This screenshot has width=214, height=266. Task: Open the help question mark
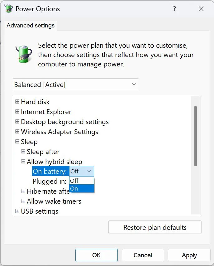tap(174, 9)
